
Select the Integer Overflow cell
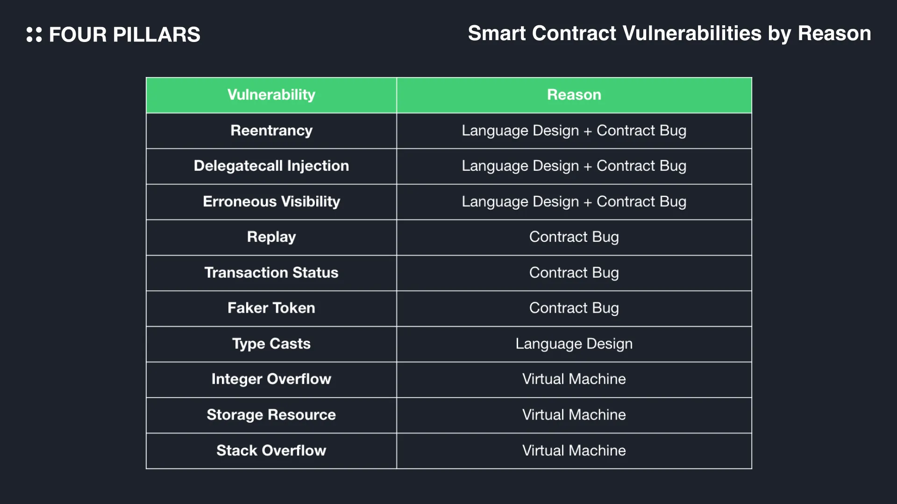click(x=271, y=379)
